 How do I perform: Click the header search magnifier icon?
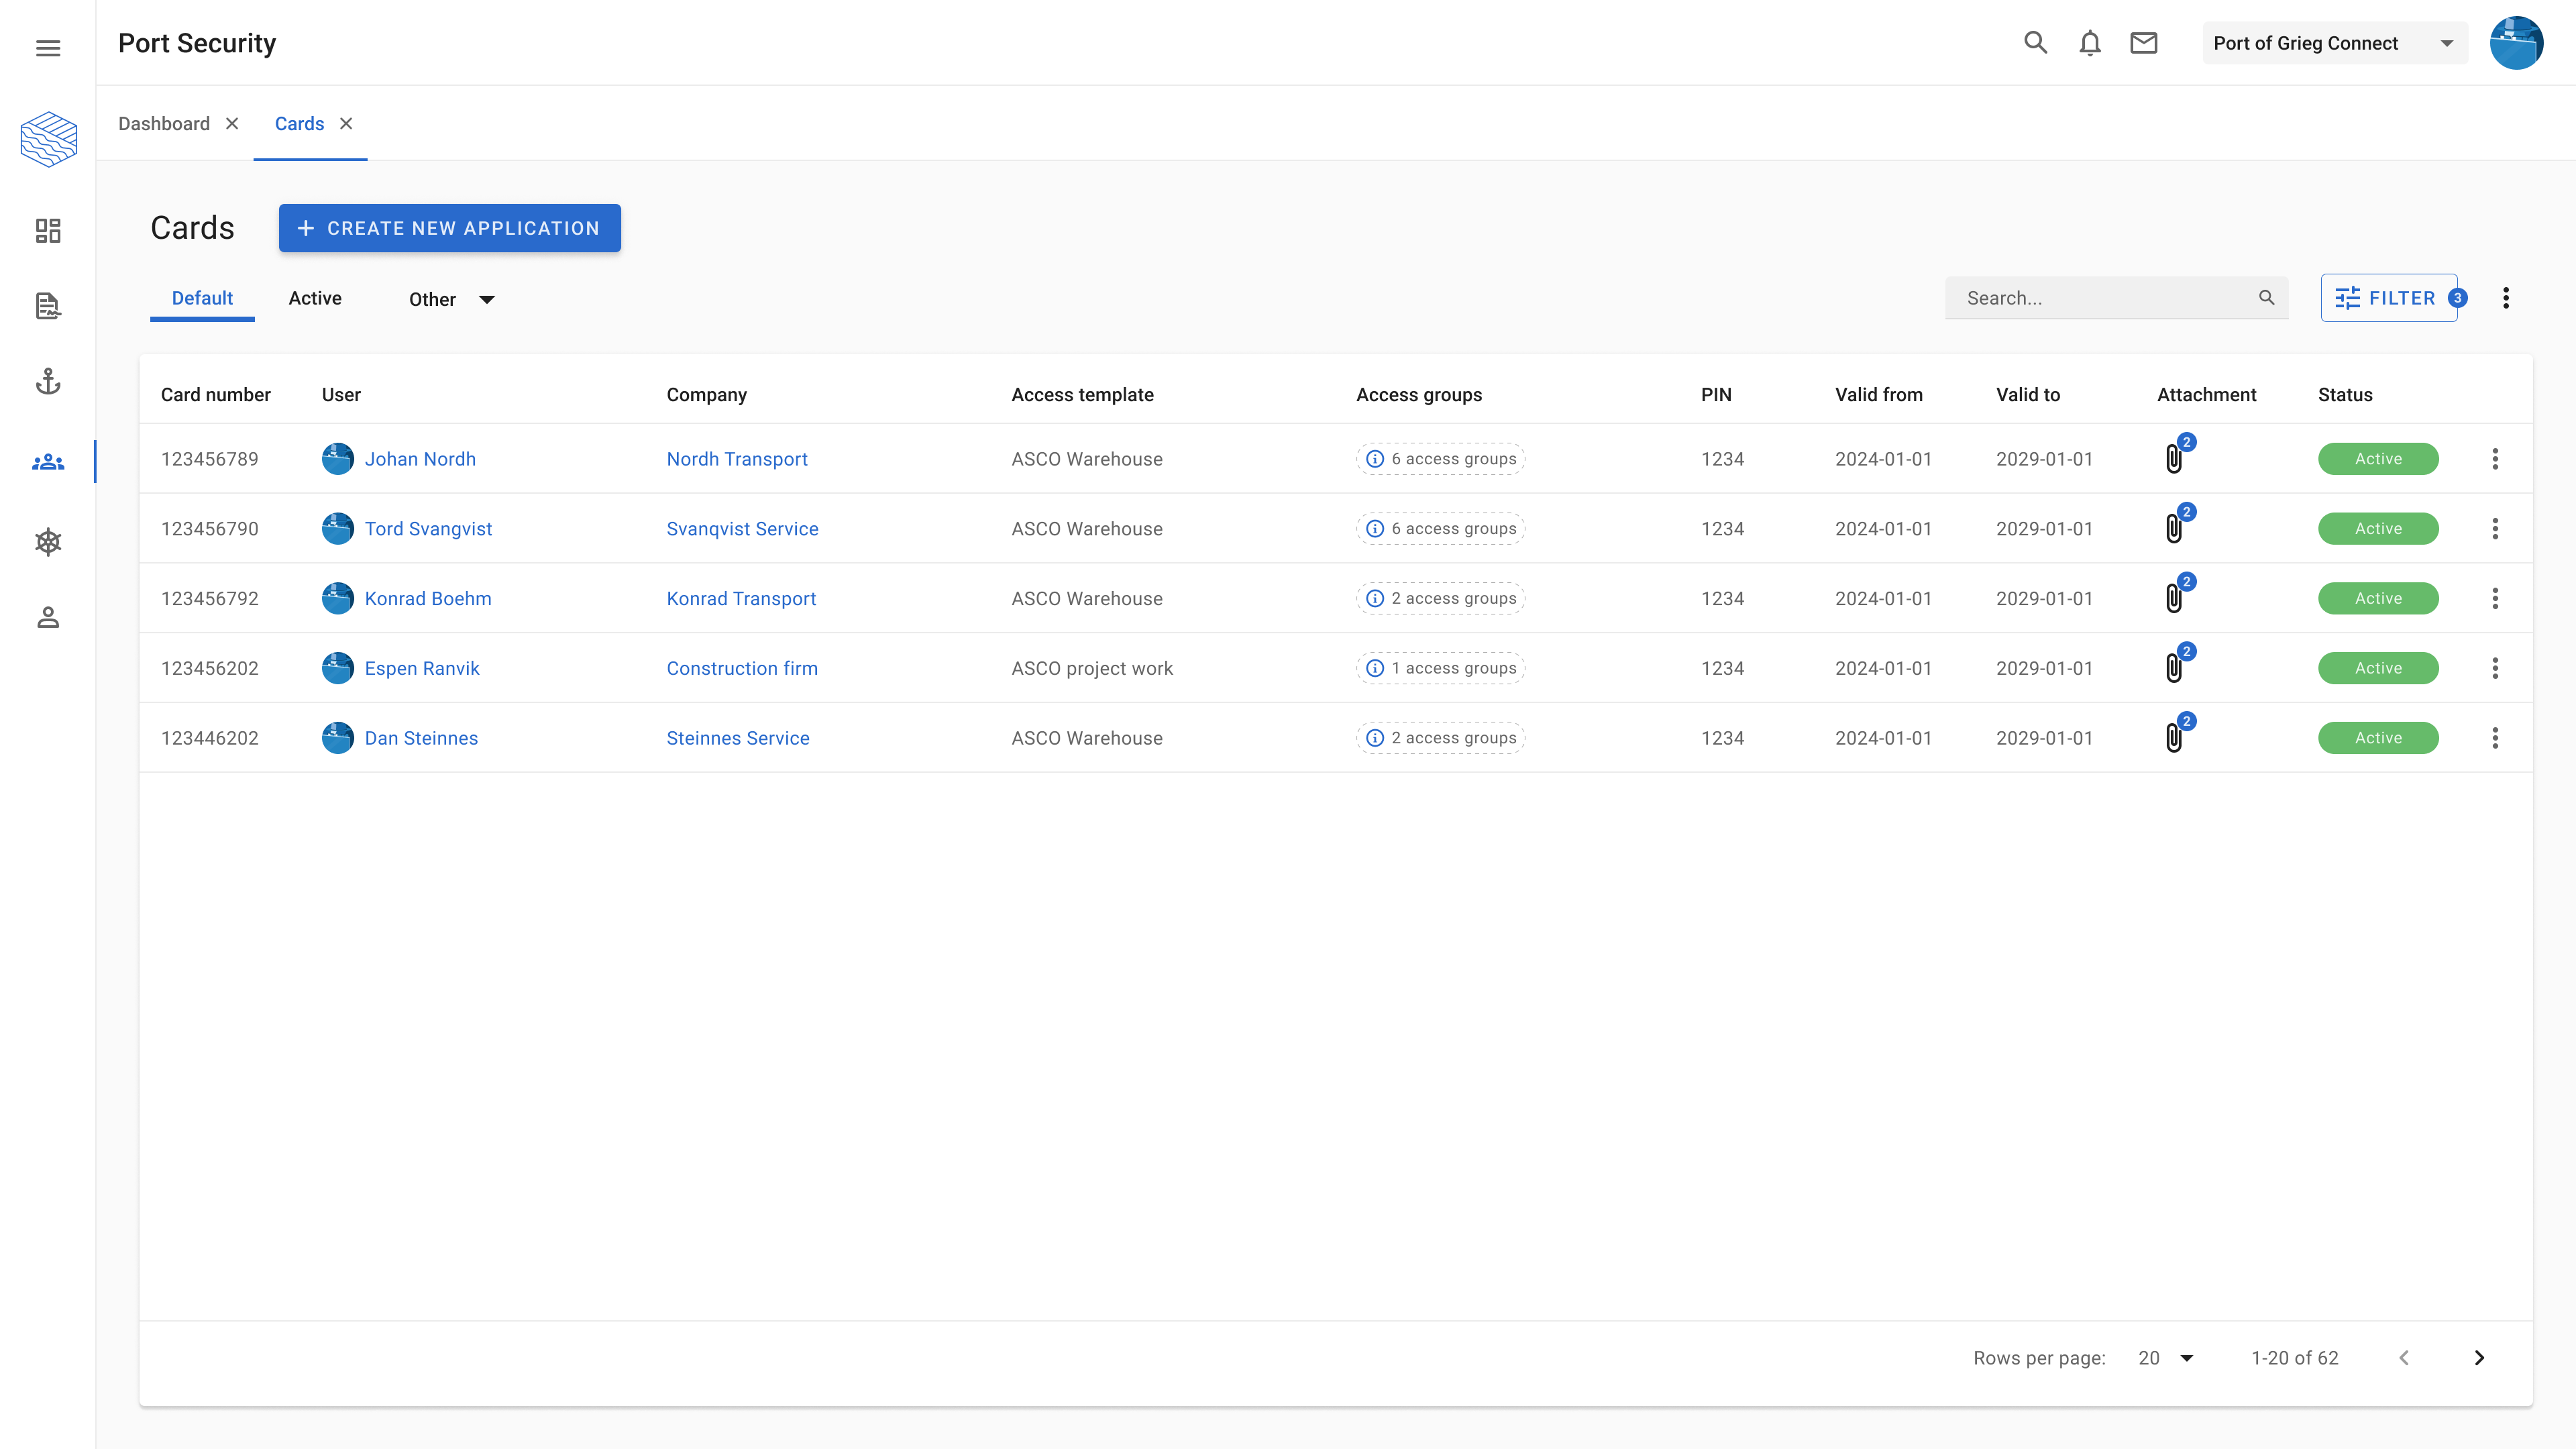[x=2035, y=43]
